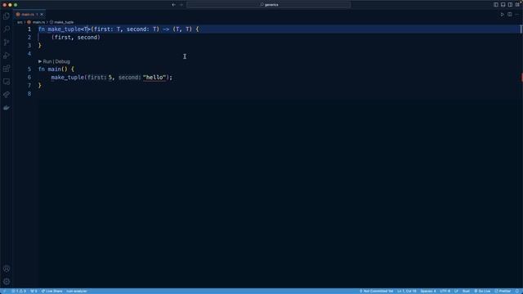Toggle the bottom panel layout

pyautogui.click(x=503, y=5)
